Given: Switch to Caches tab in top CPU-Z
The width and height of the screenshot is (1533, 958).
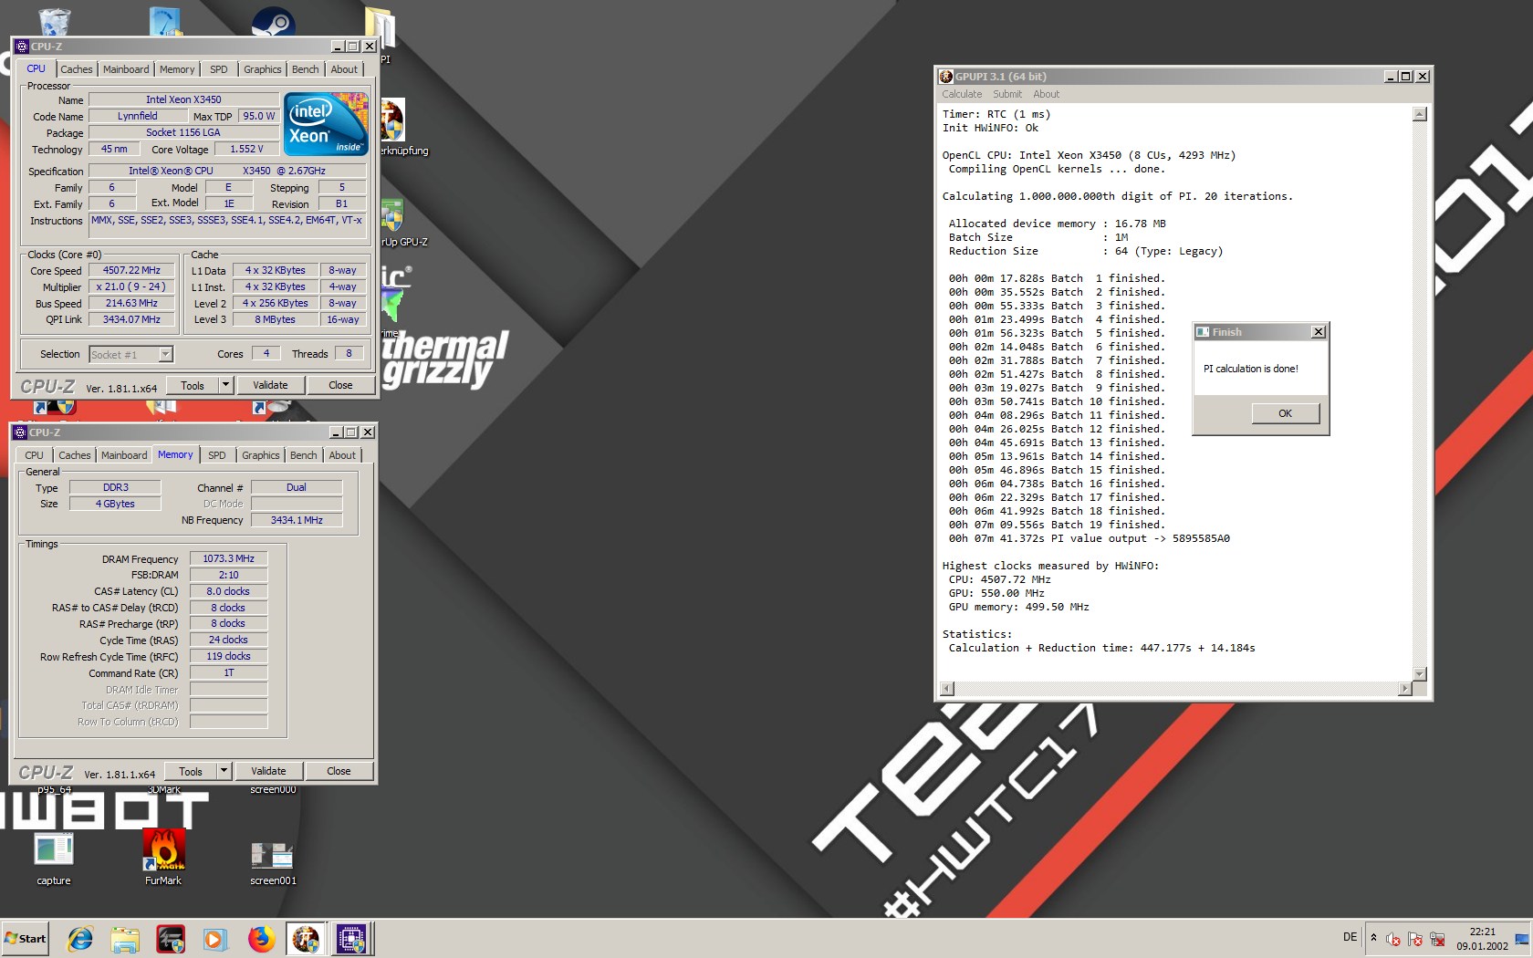Looking at the screenshot, I should [77, 69].
